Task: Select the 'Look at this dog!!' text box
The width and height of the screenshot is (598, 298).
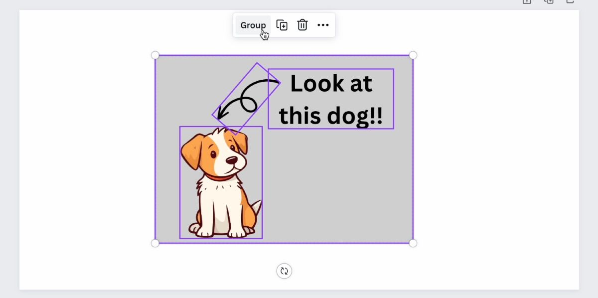Action: tap(331, 99)
